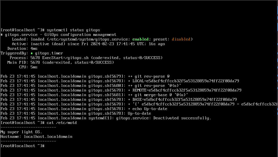
Task: Click the status square before gitops.service
Action: [x=2, y=35]
